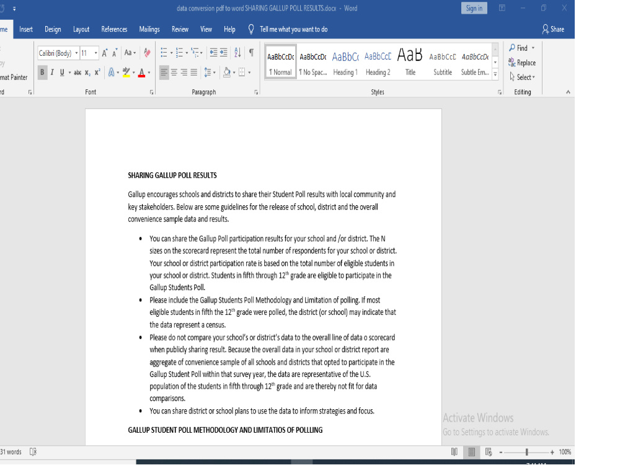Click the proofing errors status icon
The image size is (620, 465).
(x=33, y=451)
